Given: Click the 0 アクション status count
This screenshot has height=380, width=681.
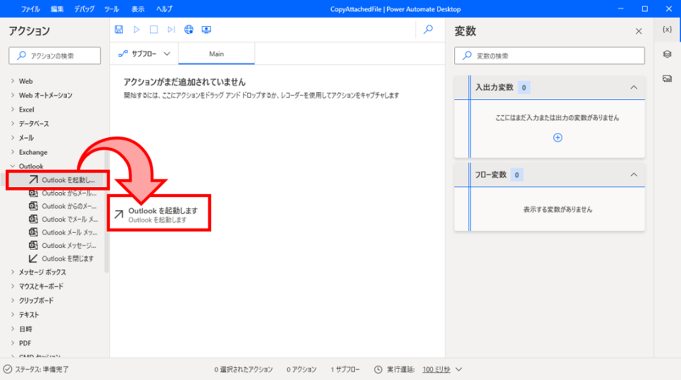Looking at the screenshot, I should [301, 369].
